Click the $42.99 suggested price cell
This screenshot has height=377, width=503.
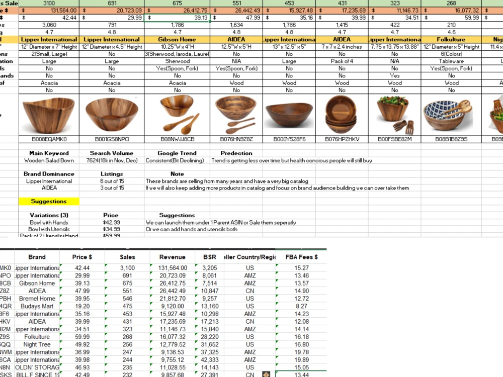tap(112, 223)
